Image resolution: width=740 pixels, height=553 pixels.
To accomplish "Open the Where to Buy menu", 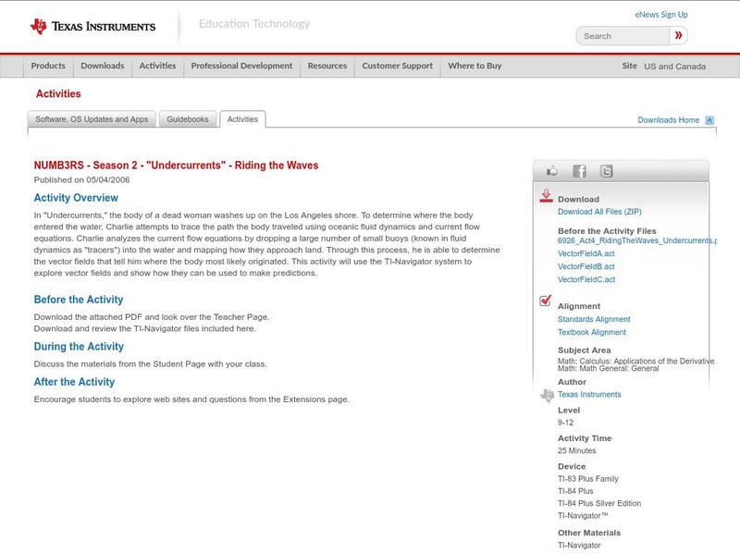I will pos(475,66).
